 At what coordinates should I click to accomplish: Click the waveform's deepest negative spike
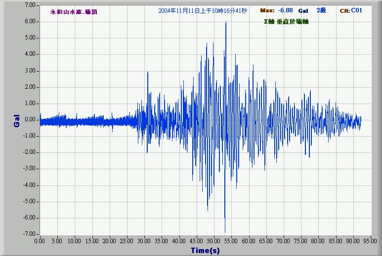(225, 231)
